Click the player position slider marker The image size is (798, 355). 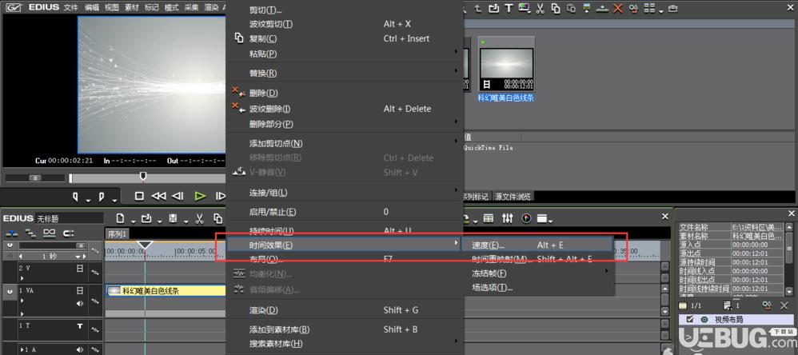click(143, 176)
